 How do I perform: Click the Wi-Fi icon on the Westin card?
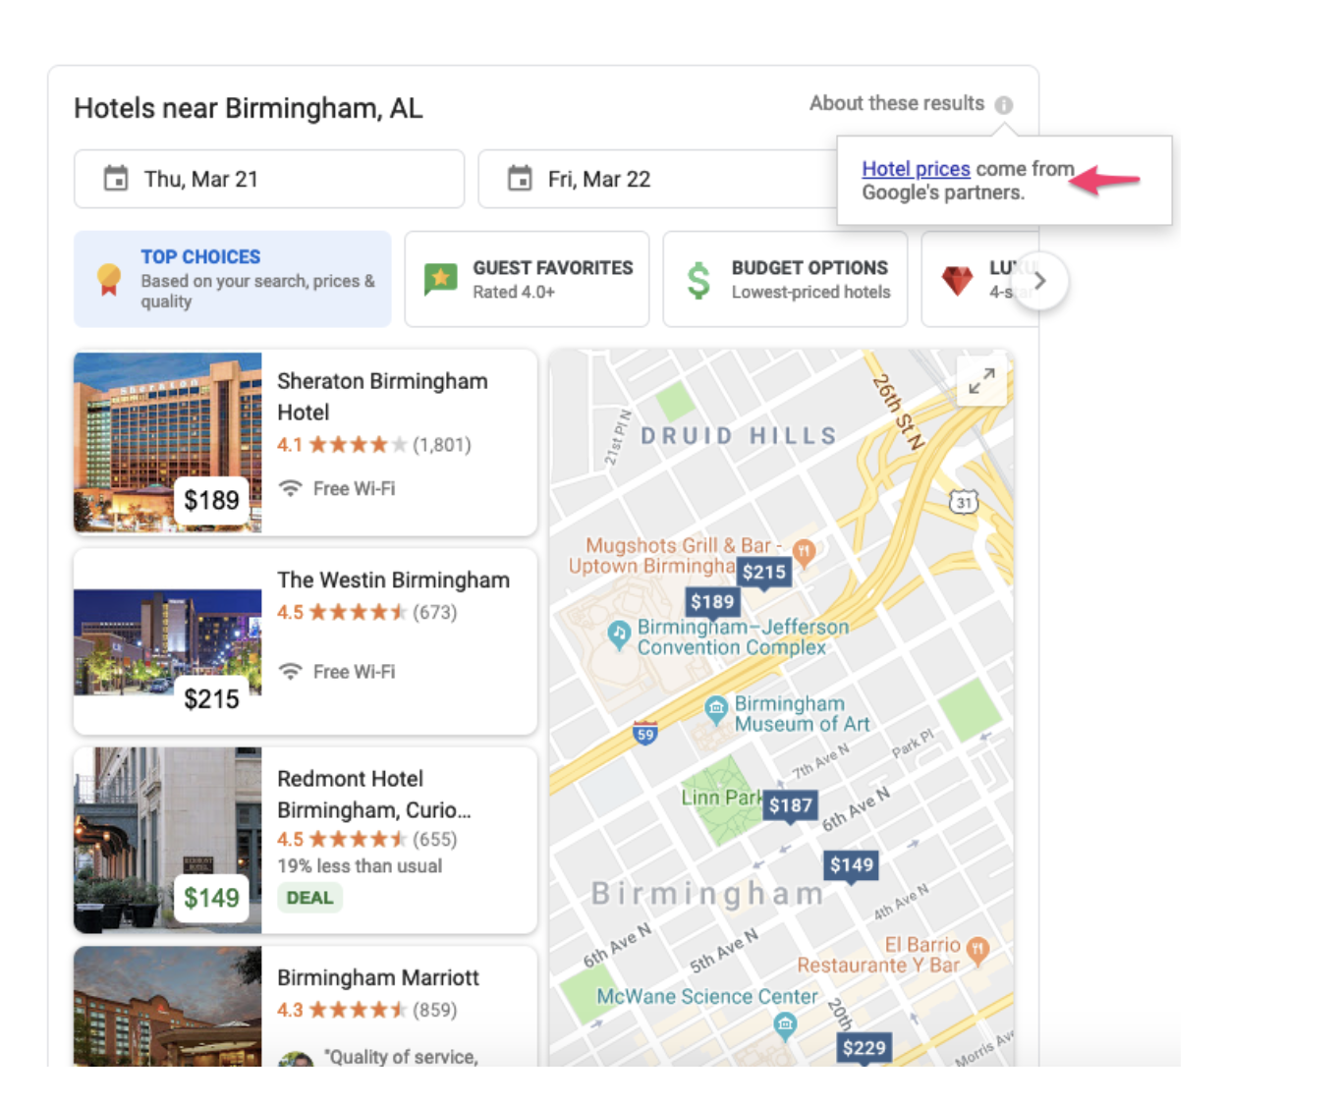tap(290, 672)
